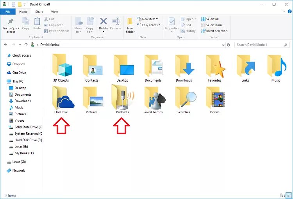This screenshot has width=293, height=199.
Task: Open the Help question mark icon
Action: (x=289, y=12)
